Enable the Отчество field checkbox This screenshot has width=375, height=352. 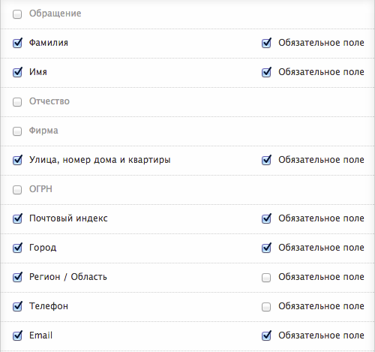(17, 102)
